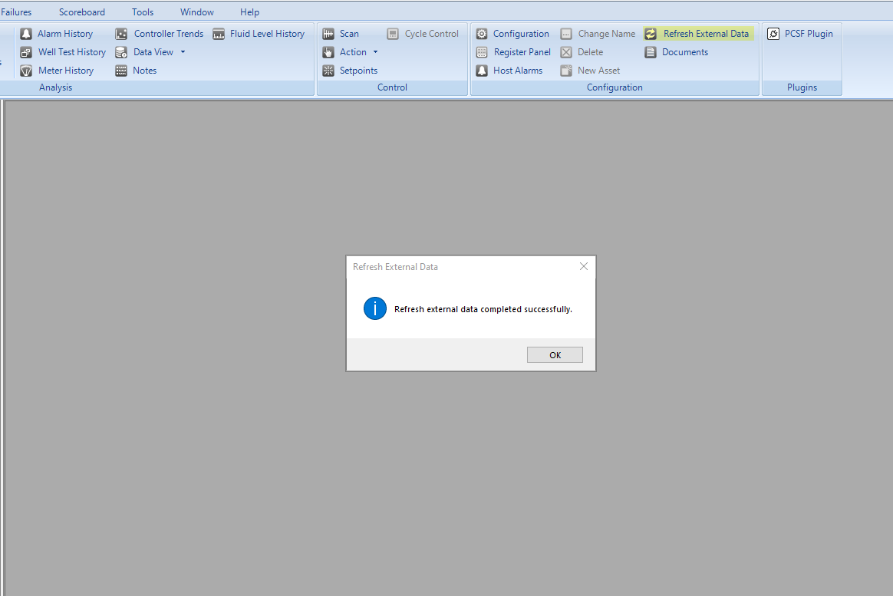Launch the PCSF Plugin icon

click(x=773, y=35)
